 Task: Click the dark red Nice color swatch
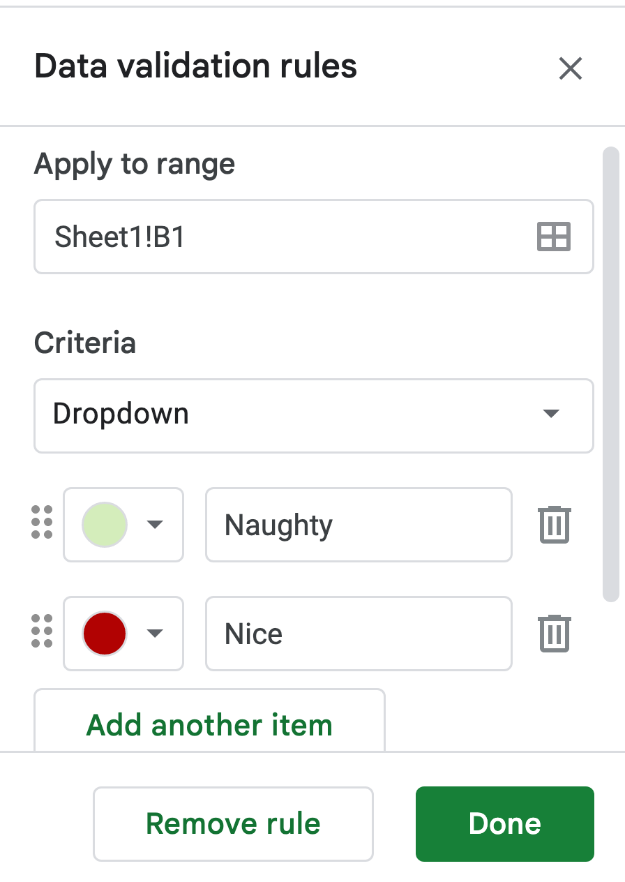tap(105, 633)
